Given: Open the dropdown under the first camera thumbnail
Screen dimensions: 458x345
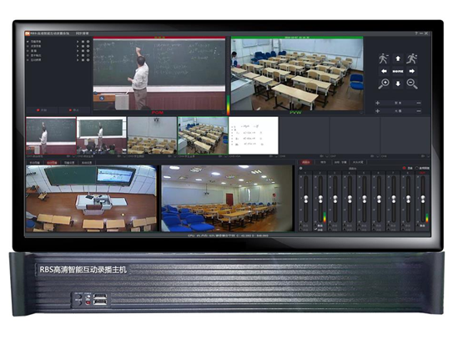Looking at the screenshot, I should (x=74, y=156).
